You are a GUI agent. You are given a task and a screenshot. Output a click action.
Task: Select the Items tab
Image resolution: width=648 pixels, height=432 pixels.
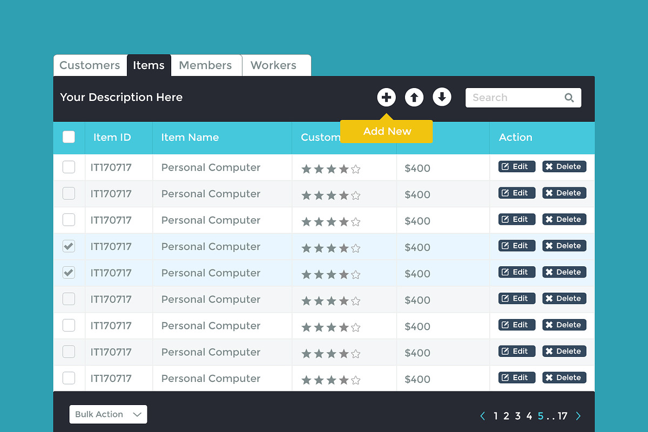(x=149, y=65)
